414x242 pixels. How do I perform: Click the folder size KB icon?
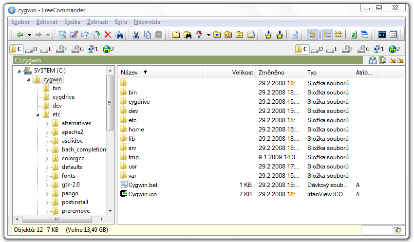(x=228, y=35)
